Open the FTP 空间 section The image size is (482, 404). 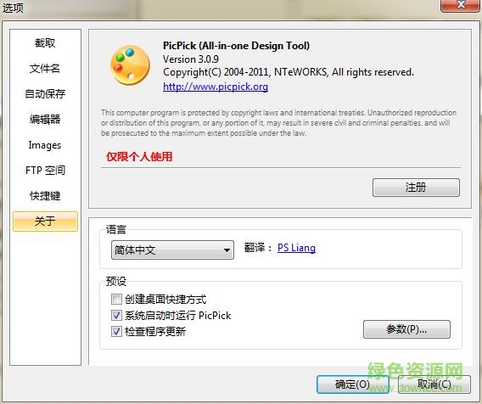click(45, 170)
